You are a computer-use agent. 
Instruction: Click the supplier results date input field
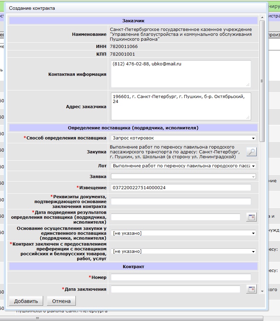click(x=176, y=217)
